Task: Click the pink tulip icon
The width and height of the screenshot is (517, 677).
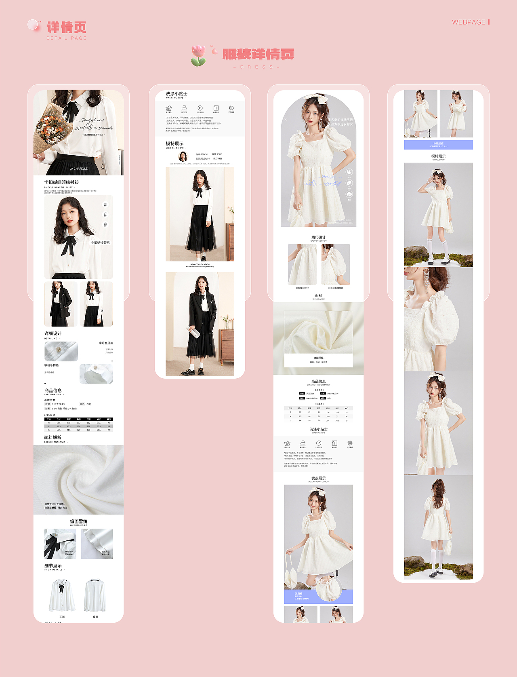Action: point(198,56)
